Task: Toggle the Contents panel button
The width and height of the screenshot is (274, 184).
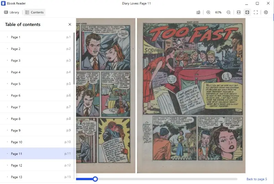Action: [x=35, y=12]
